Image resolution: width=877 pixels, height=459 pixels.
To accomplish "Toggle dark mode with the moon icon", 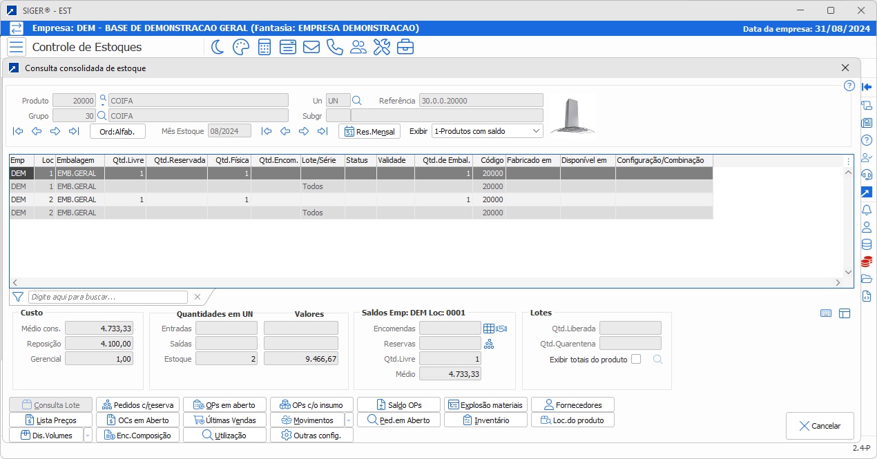I will (218, 47).
